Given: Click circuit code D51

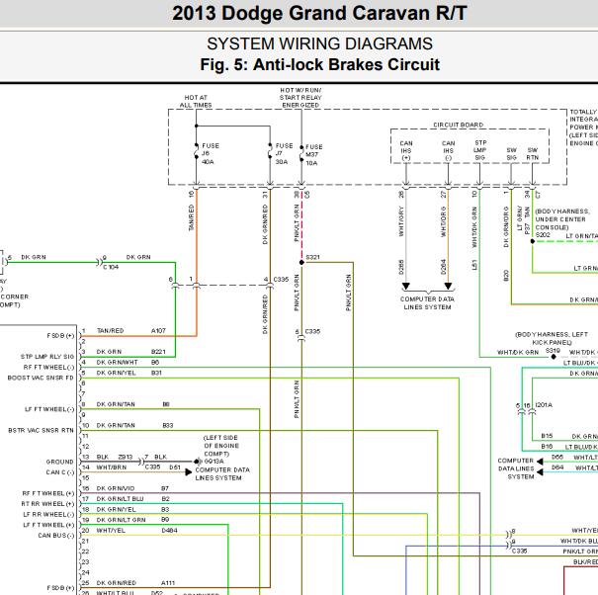Looking at the screenshot, I should pos(175,467).
